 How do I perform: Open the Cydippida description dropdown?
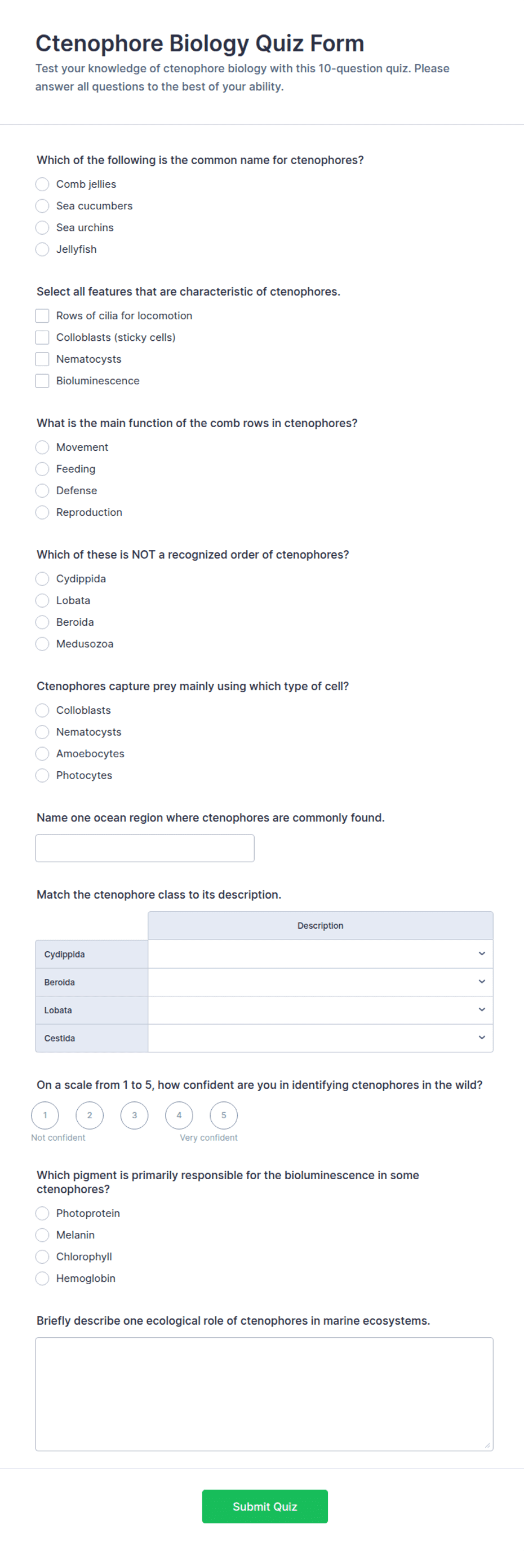click(x=320, y=954)
